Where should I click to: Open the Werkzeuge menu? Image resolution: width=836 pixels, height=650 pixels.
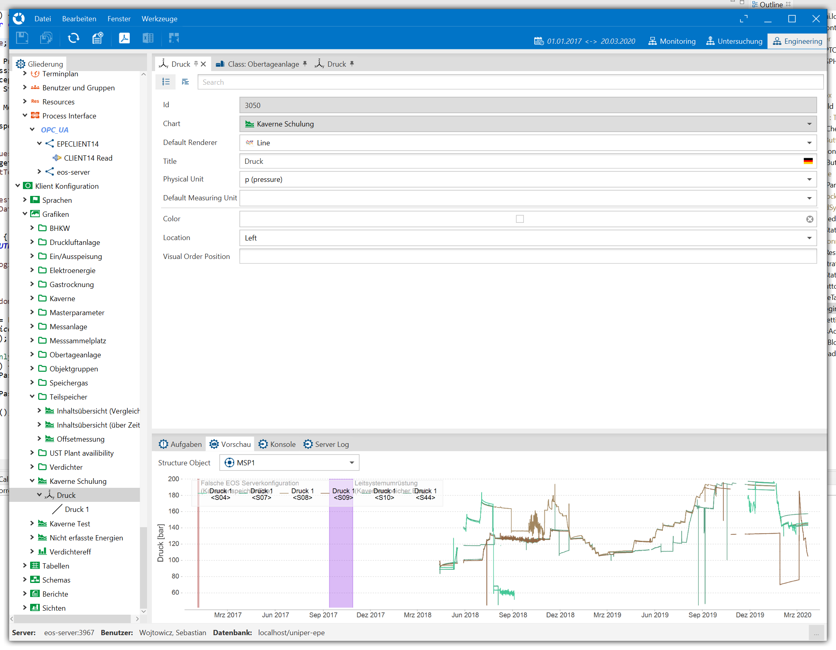[159, 19]
